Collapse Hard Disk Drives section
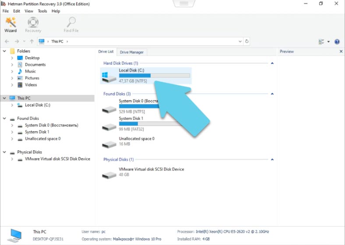Viewport: 345px width, 245px height. point(272,63)
